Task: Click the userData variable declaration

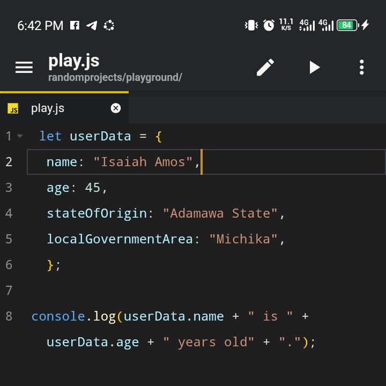Action: pyautogui.click(x=100, y=136)
